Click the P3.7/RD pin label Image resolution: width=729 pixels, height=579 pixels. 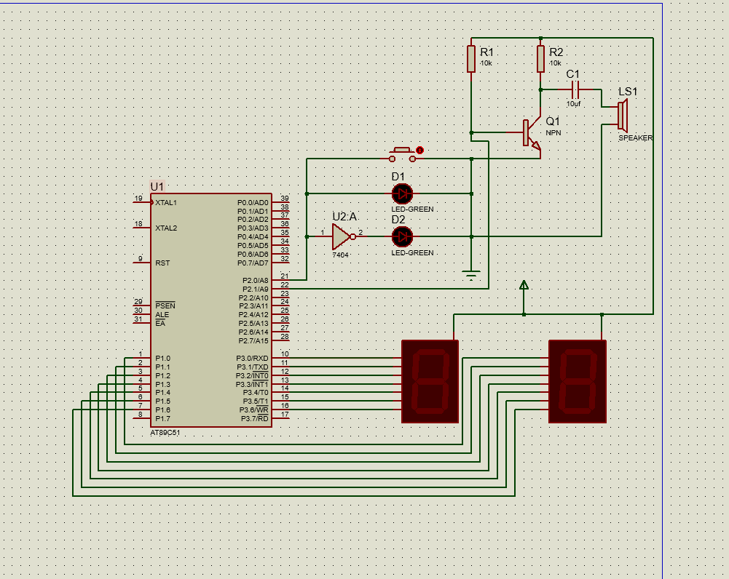click(x=254, y=418)
